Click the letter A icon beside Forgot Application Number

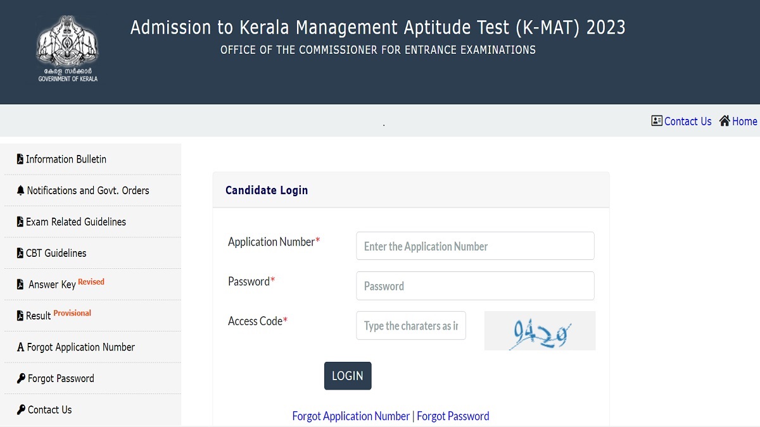tap(21, 347)
